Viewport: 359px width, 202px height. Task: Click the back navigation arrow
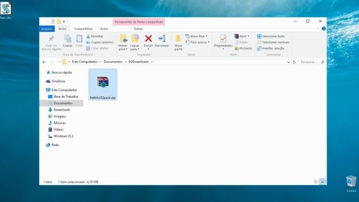point(44,62)
